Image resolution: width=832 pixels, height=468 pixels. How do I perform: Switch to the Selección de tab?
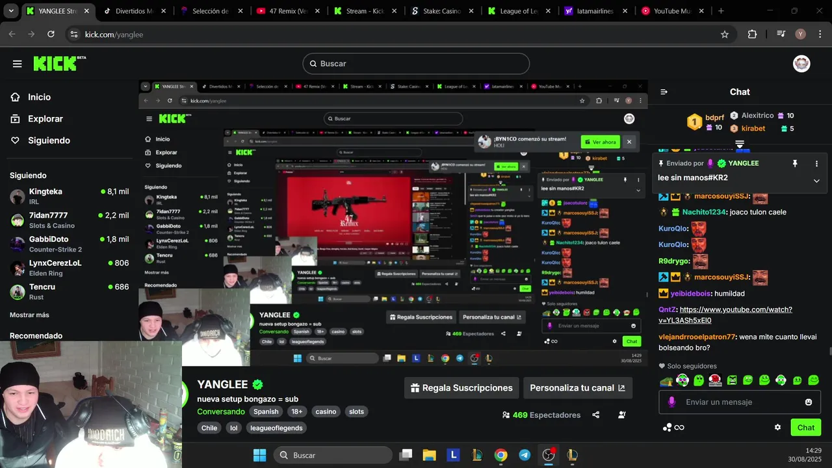pos(212,11)
